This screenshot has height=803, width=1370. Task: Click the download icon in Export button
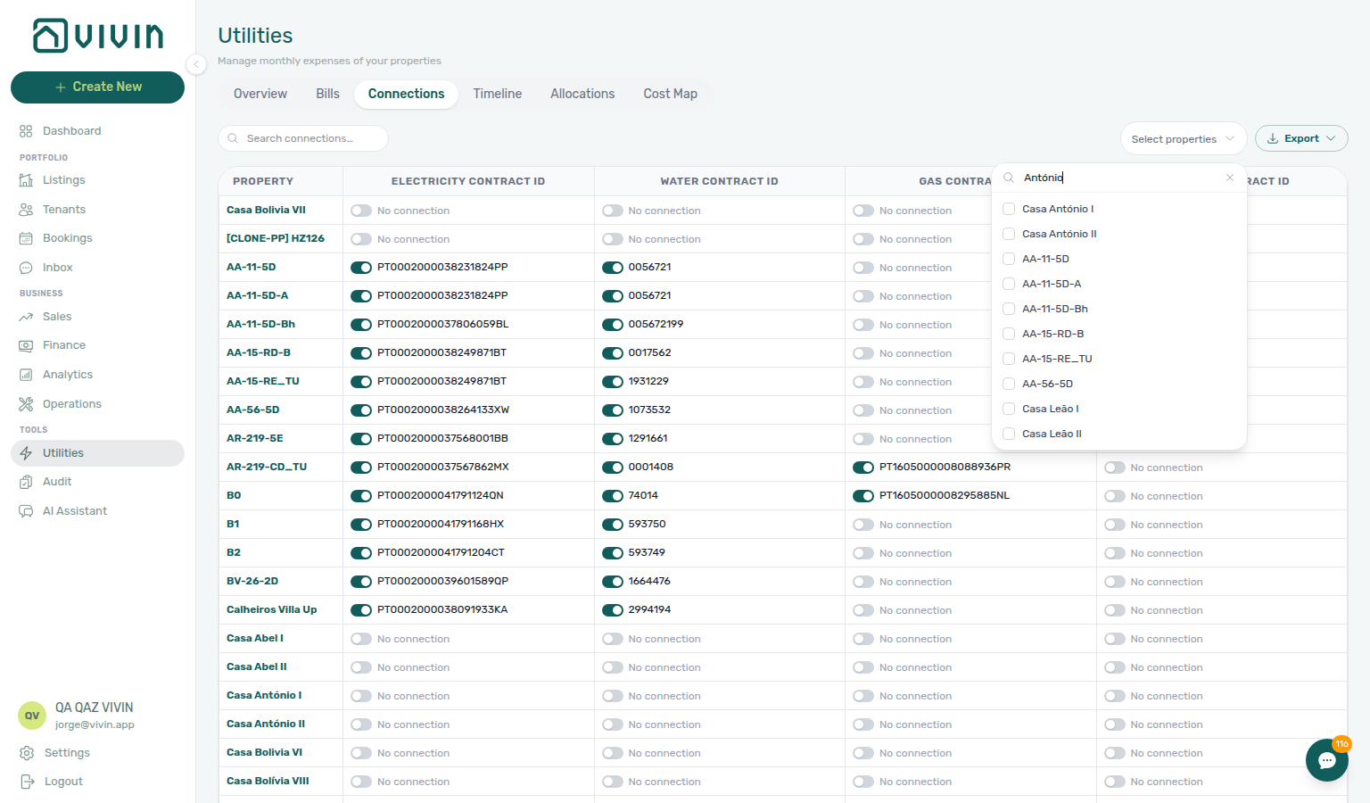[x=1273, y=138]
